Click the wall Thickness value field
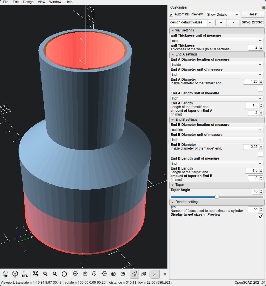This screenshot has height=286, width=266. tap(254, 48)
